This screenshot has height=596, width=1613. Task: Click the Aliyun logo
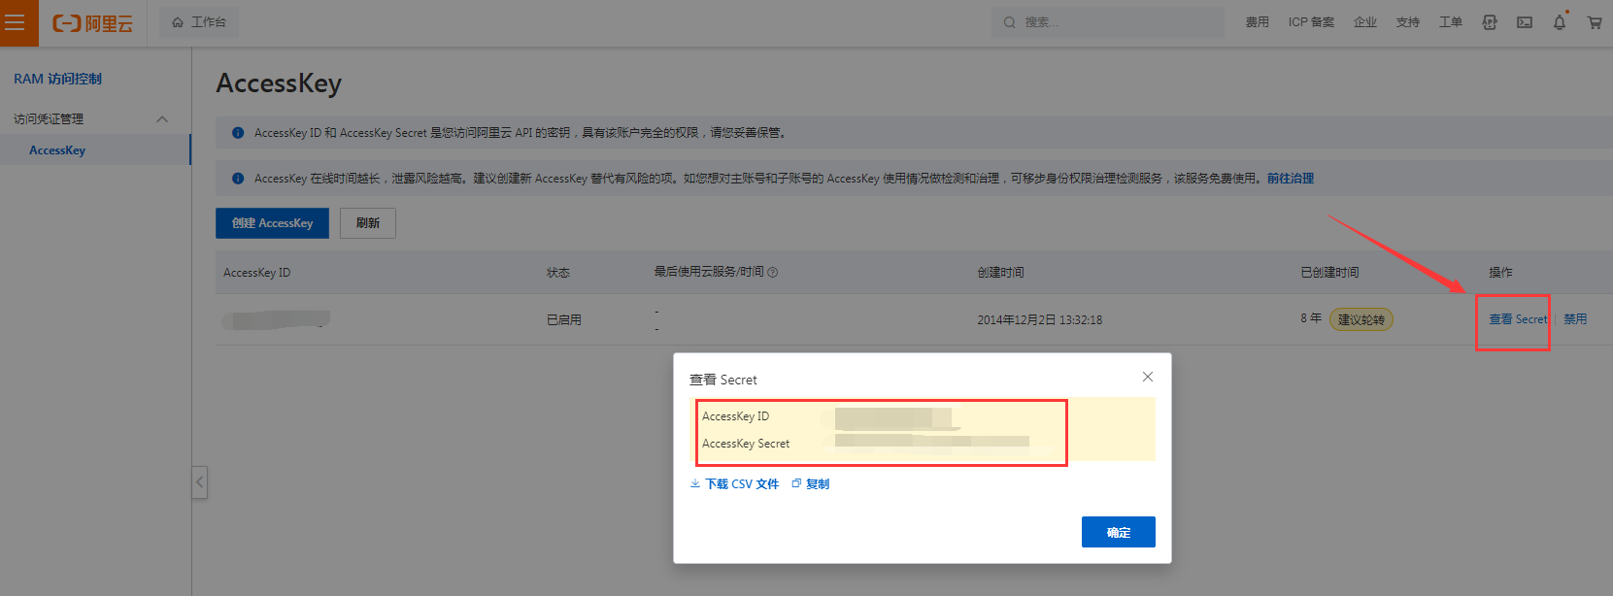92,23
